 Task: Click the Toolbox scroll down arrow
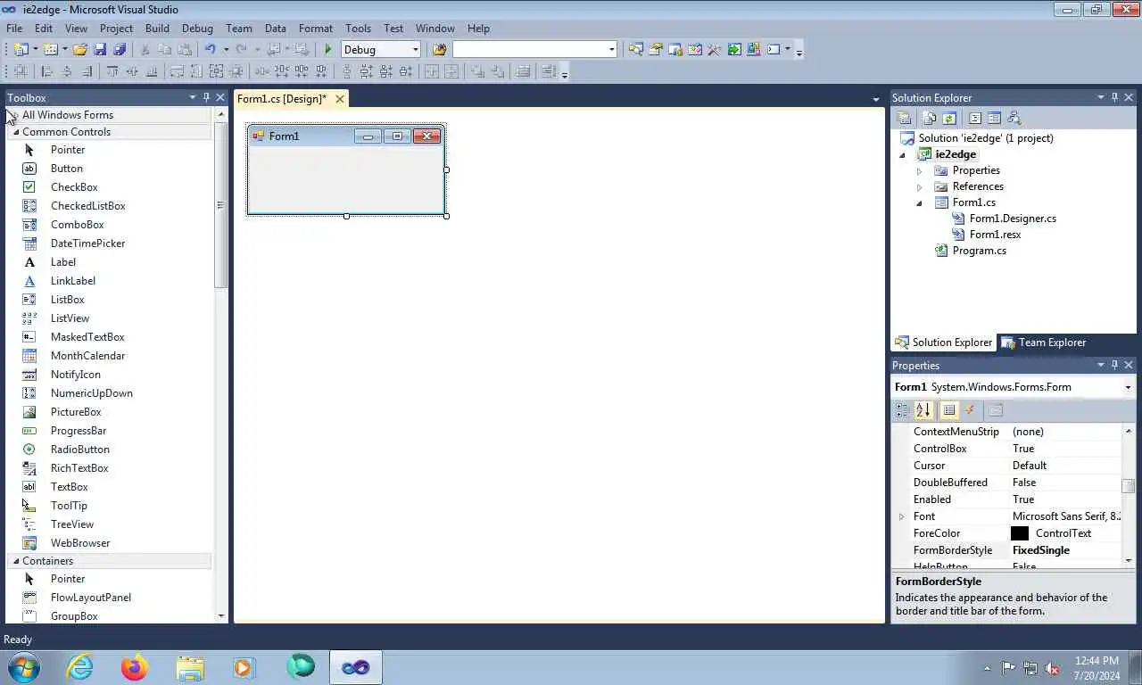[221, 616]
